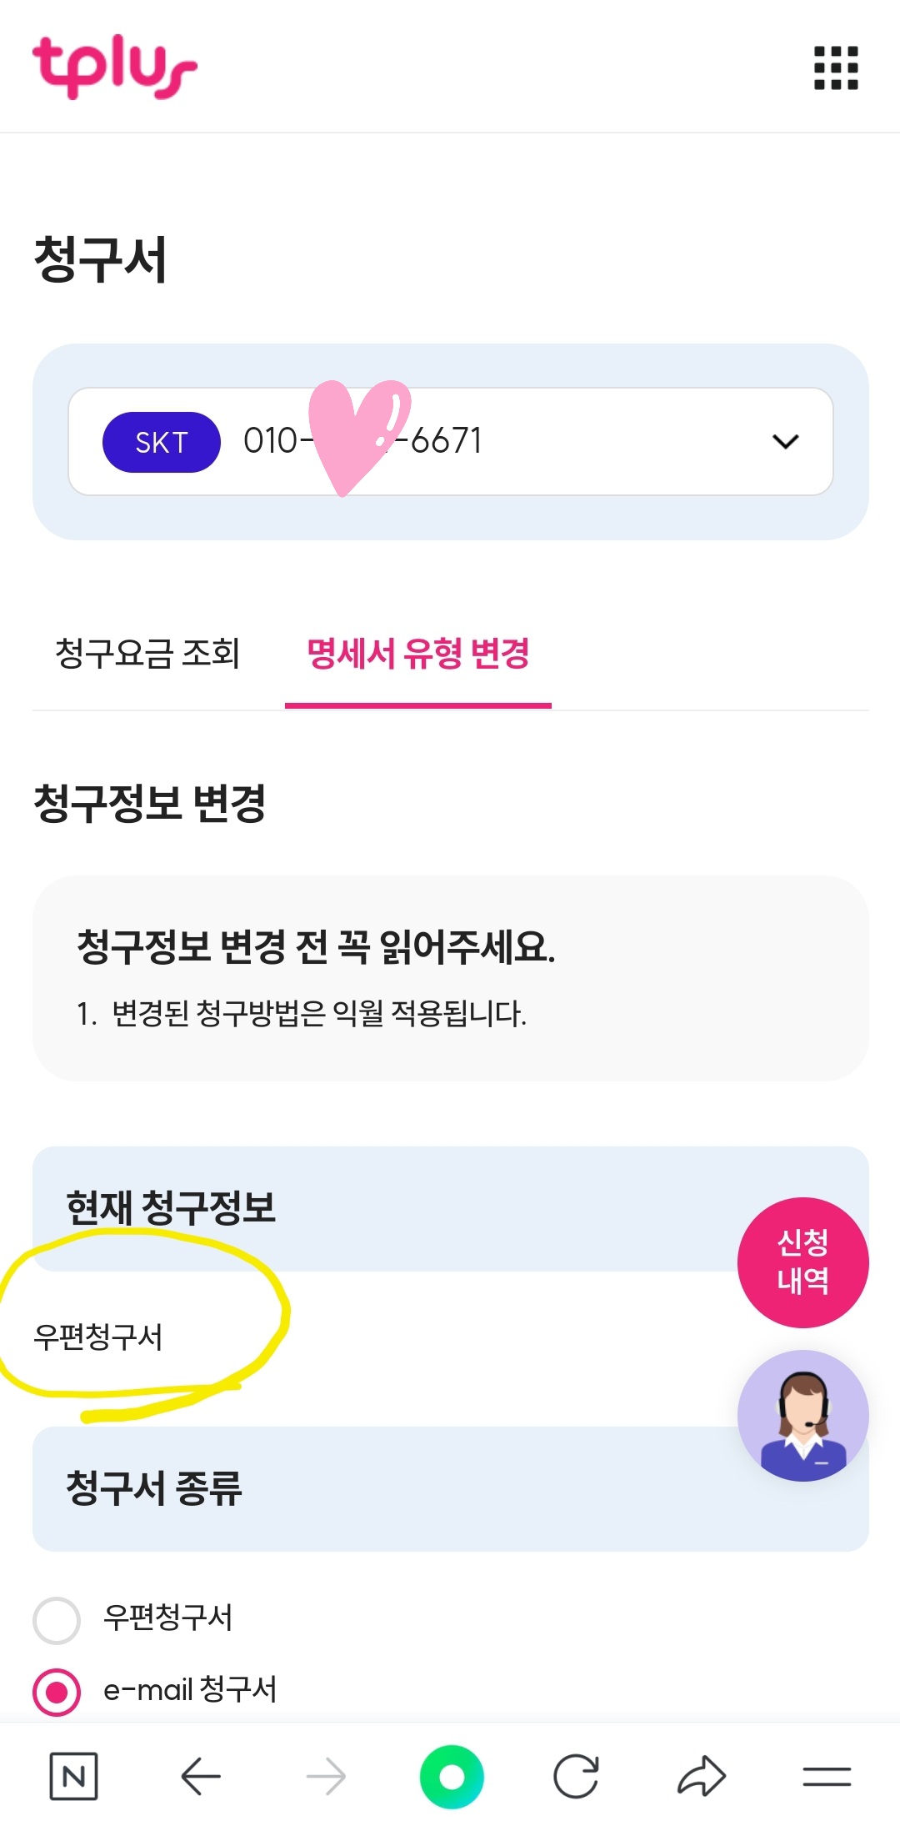Image resolution: width=900 pixels, height=1831 pixels.
Task: Tap the SKT carrier badge
Action: pos(162,442)
